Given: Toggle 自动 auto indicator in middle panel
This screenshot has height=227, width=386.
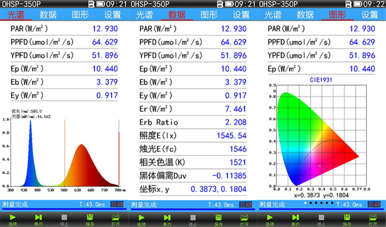Looking at the screenshot, I should 246,204.
